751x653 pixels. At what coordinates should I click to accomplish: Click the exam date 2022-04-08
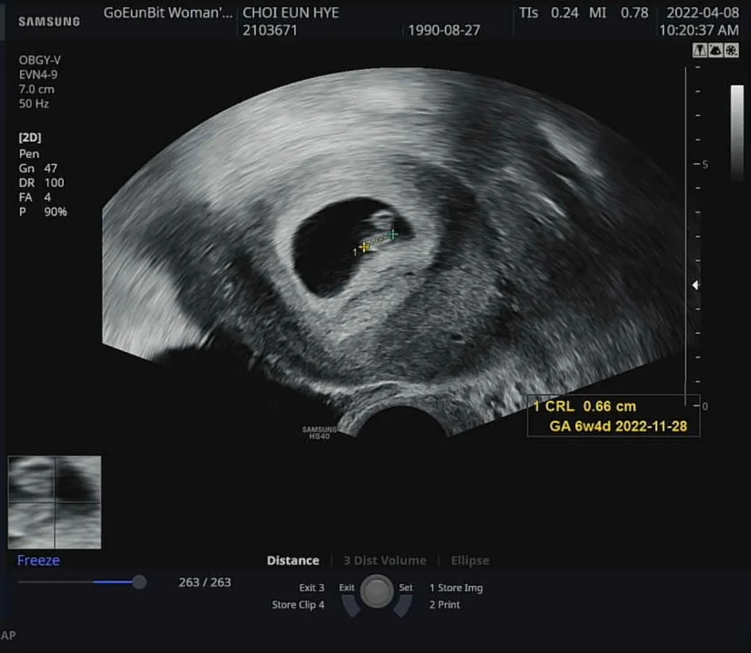(702, 13)
